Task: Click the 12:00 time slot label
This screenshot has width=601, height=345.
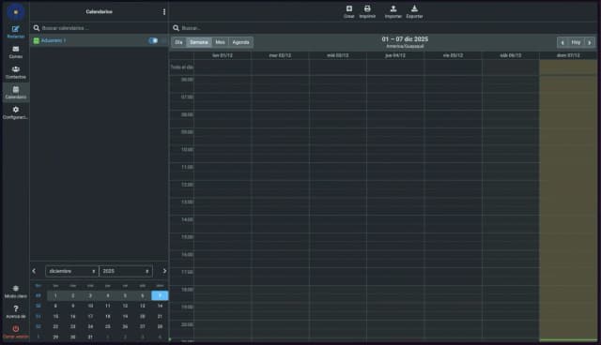Action: [x=187, y=185]
